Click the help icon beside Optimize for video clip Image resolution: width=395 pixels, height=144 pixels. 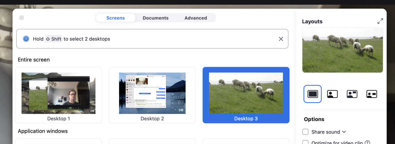pyautogui.click(x=367, y=143)
